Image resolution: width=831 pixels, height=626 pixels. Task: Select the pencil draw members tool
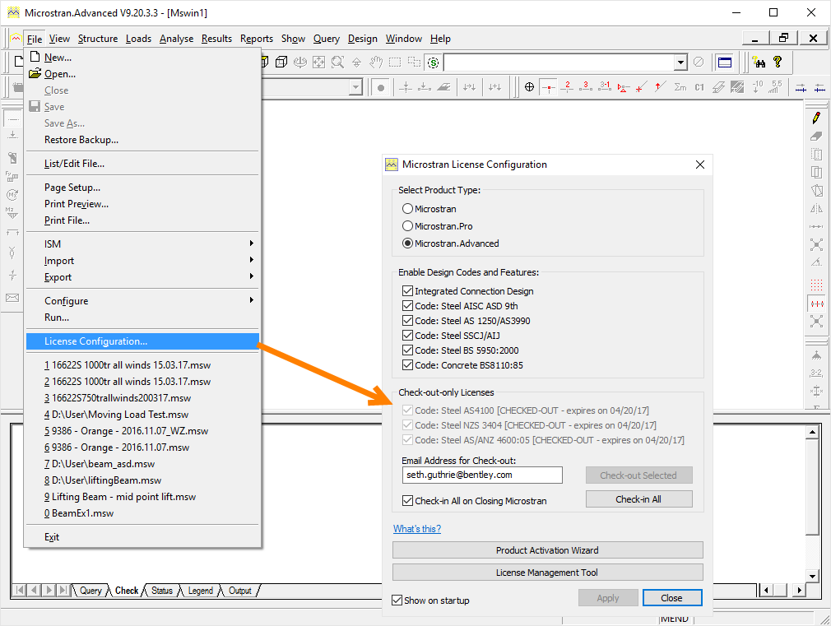[816, 118]
